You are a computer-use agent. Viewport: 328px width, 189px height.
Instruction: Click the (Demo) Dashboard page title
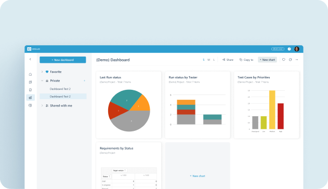point(113,60)
